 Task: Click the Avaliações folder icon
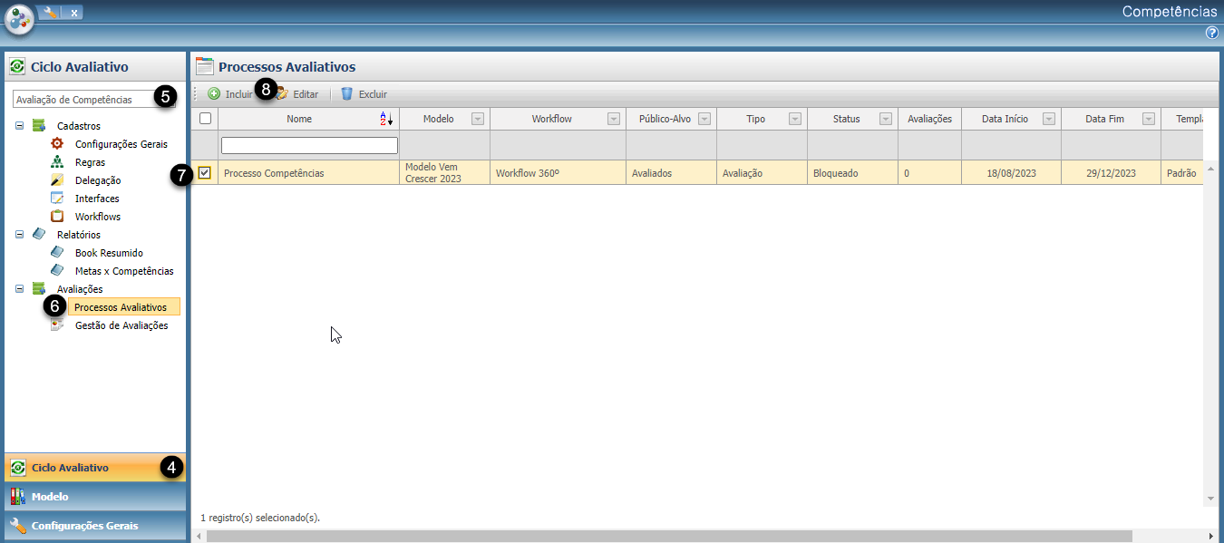click(39, 288)
